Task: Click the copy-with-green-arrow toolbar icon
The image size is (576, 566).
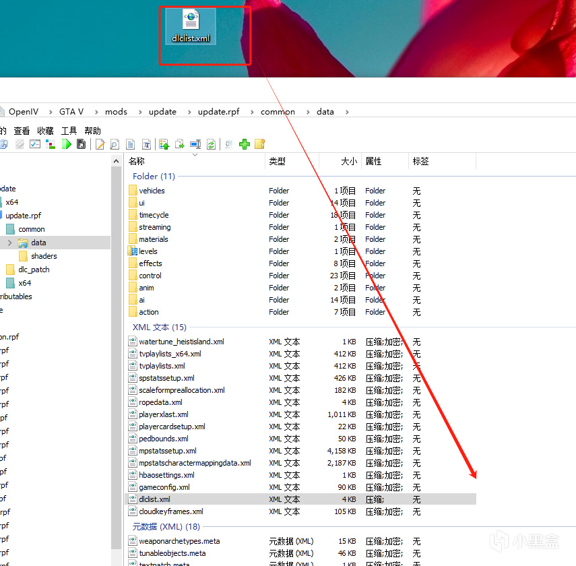Action: 180,144
